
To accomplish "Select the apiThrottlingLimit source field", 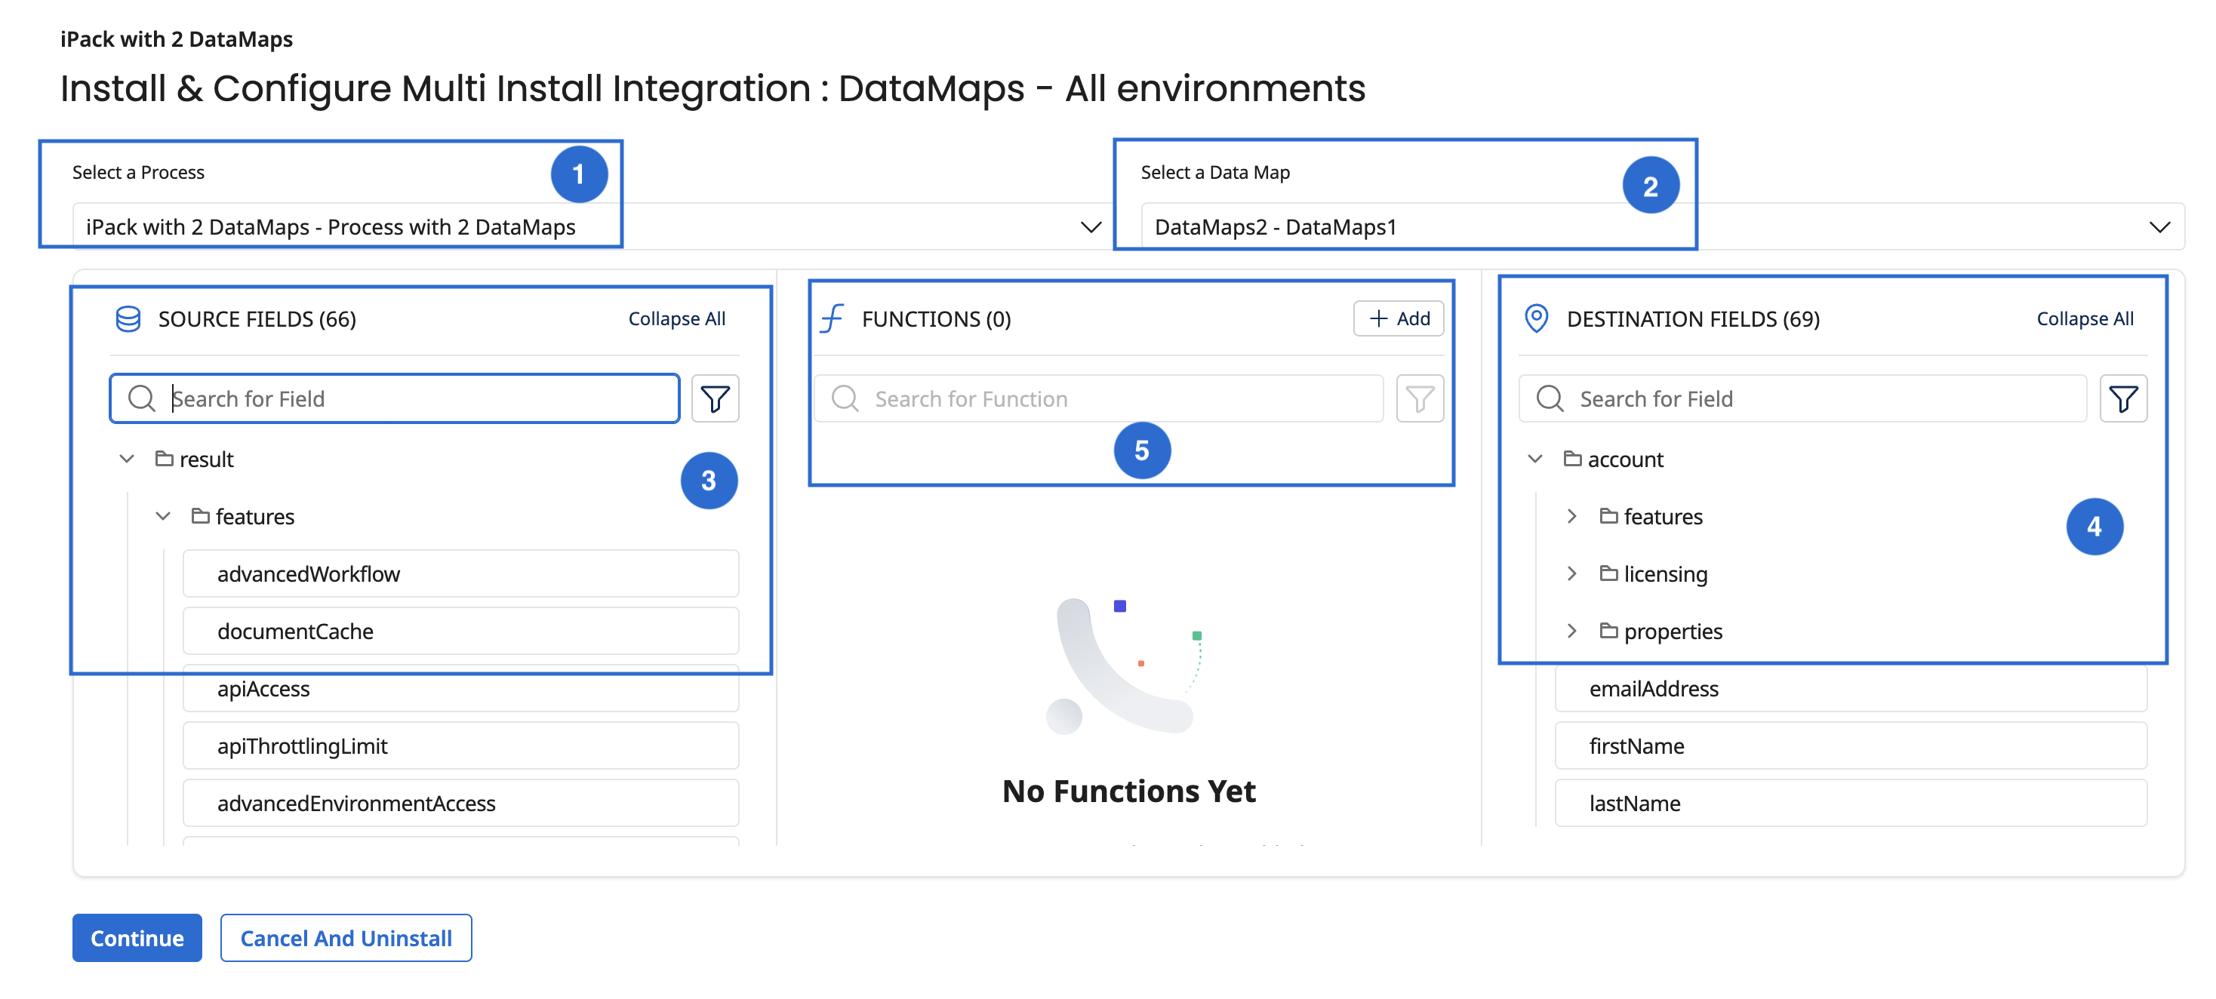I will click(460, 746).
